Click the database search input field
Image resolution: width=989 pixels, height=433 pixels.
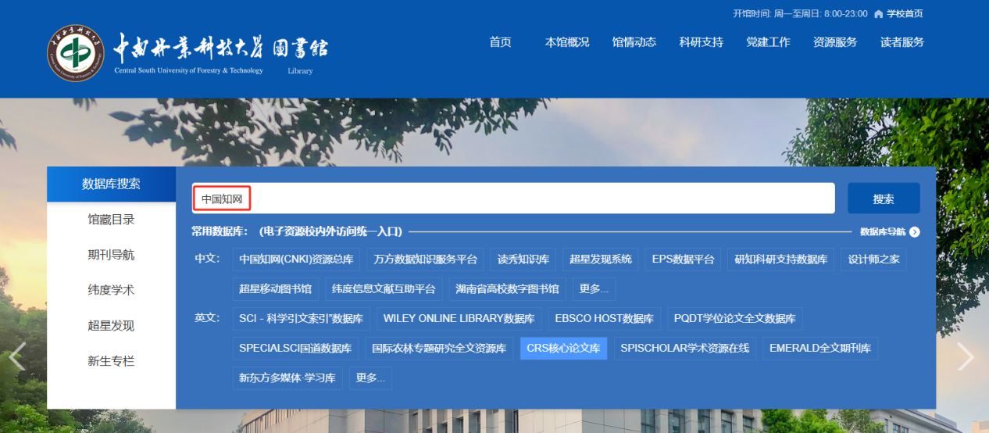(x=539, y=199)
